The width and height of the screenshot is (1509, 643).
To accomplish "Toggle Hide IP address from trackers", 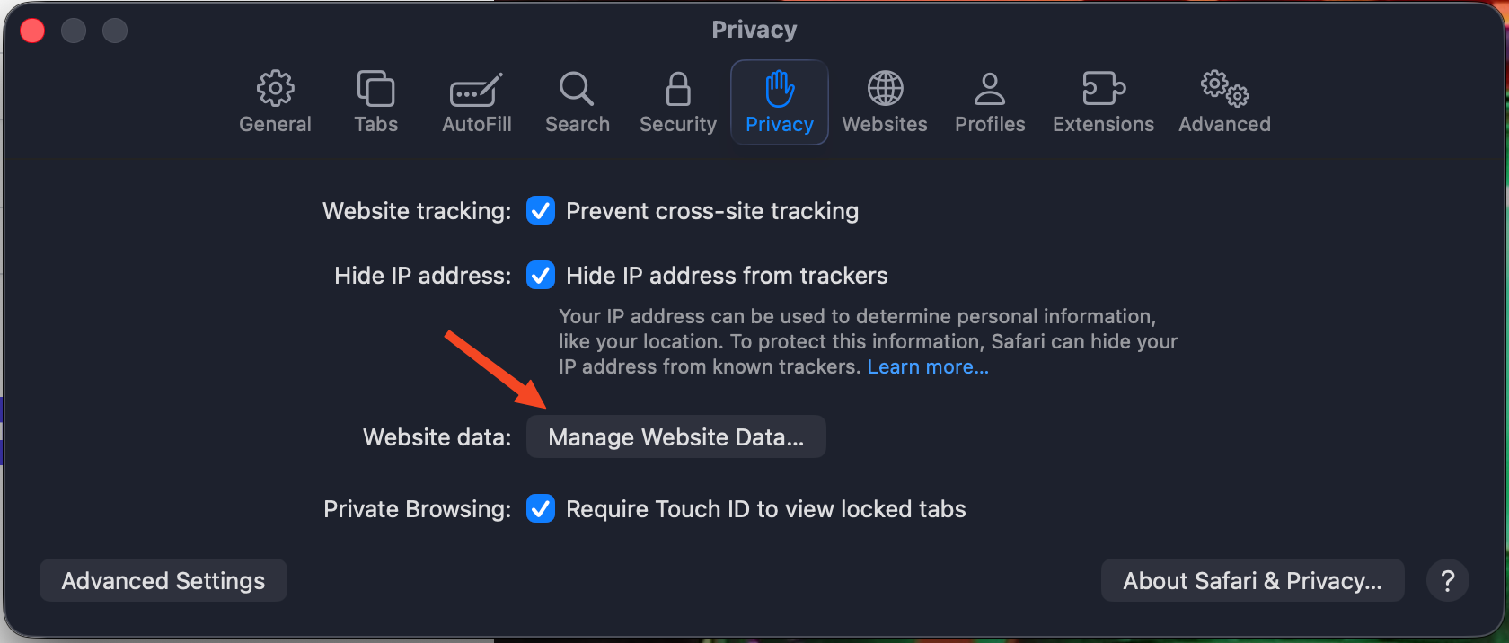I will coord(541,276).
